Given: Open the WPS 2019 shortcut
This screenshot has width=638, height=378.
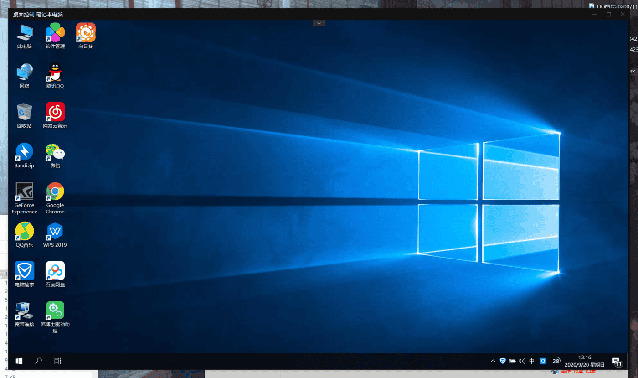Looking at the screenshot, I should (x=55, y=232).
